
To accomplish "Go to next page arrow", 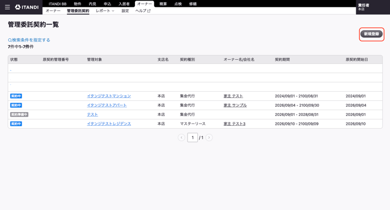I will [x=209, y=137].
